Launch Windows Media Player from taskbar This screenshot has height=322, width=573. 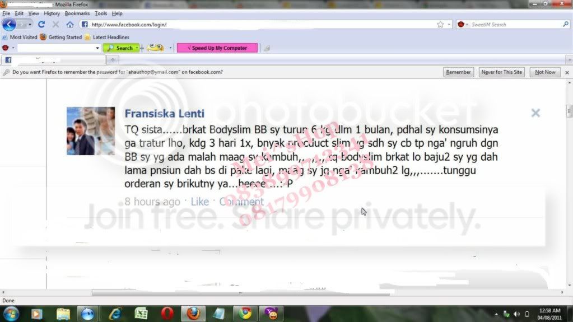(36, 314)
